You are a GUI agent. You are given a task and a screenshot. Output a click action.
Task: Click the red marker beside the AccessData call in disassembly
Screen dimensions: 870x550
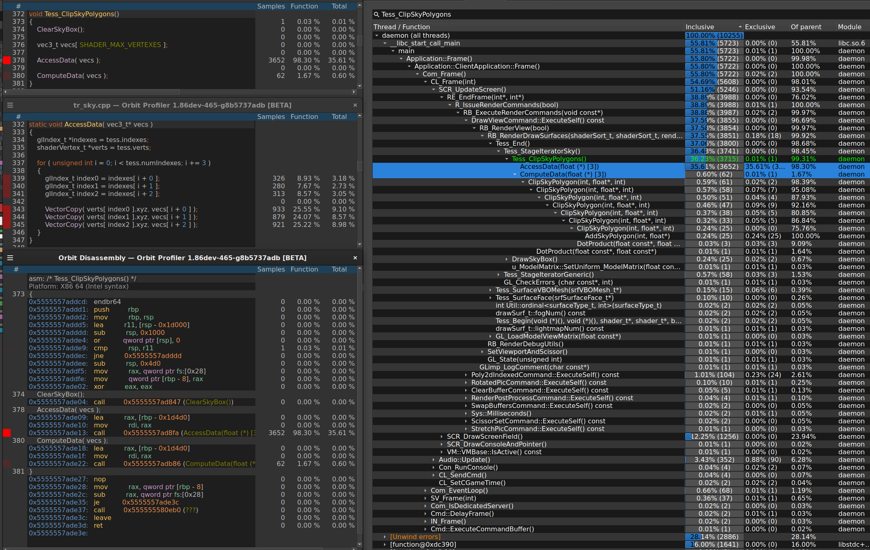6,433
